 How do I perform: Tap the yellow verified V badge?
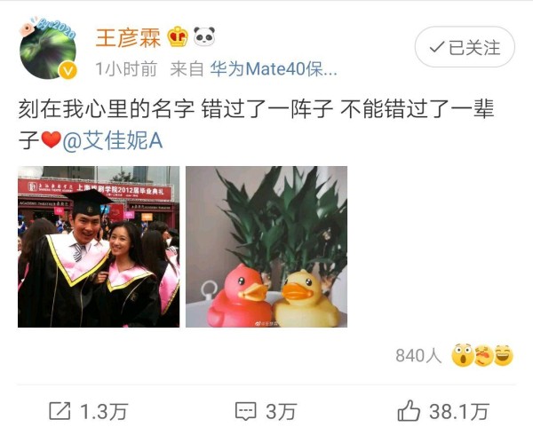click(x=68, y=70)
